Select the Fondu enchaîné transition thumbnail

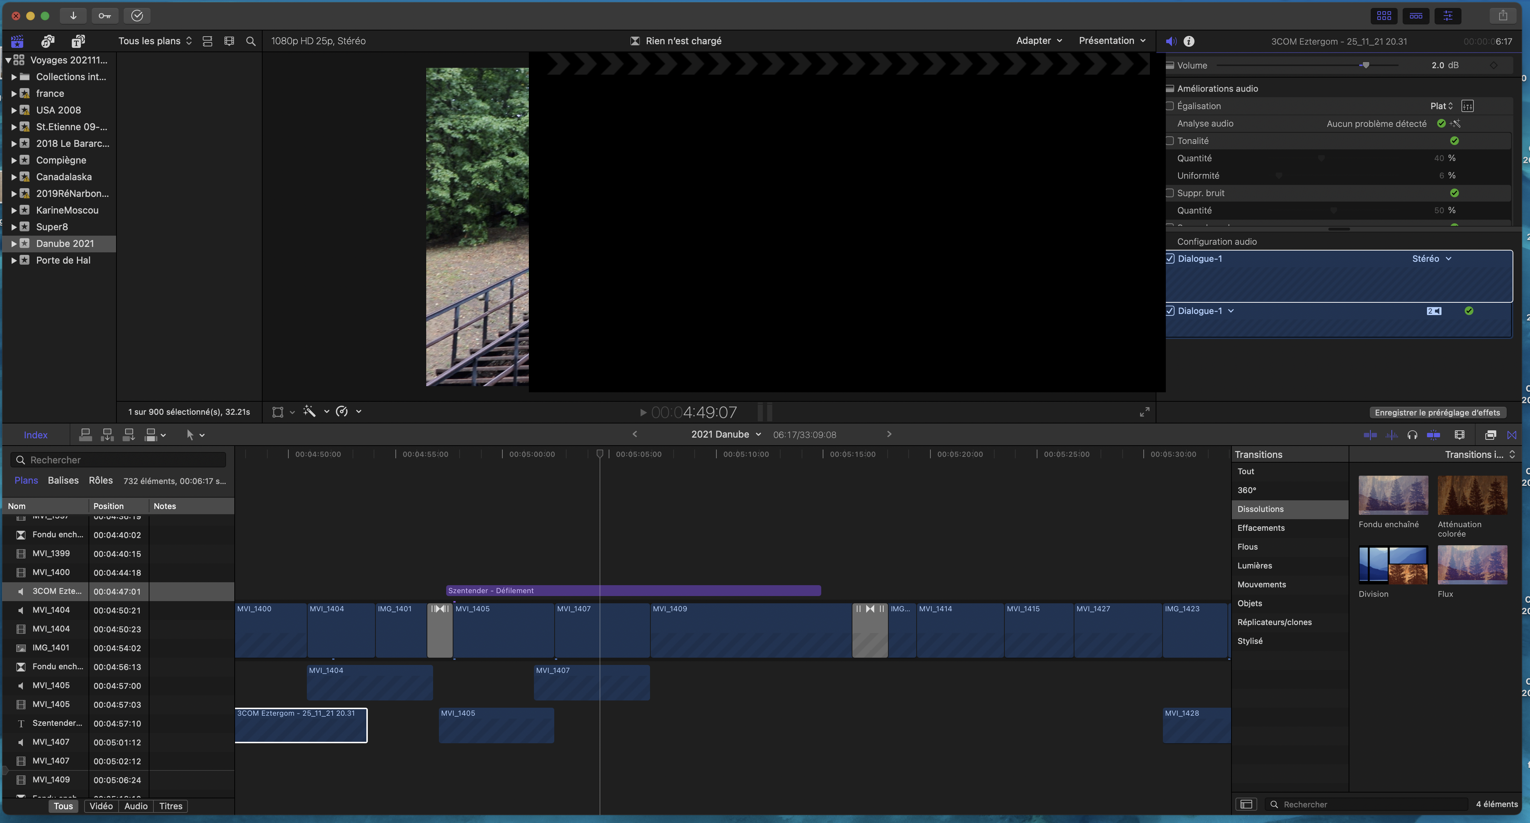click(1393, 495)
